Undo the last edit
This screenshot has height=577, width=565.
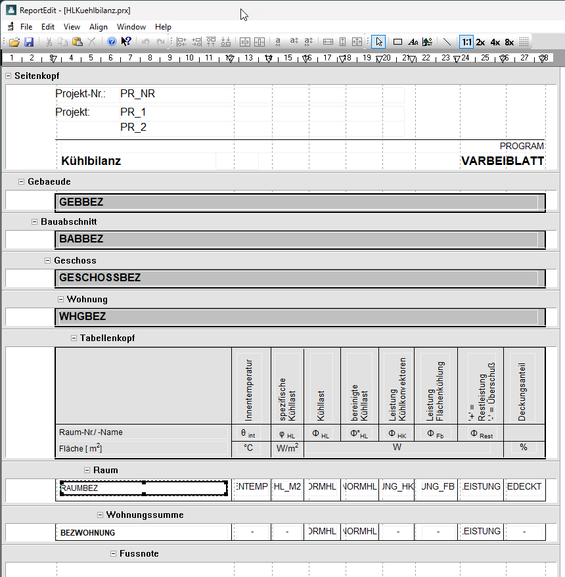[x=146, y=42]
